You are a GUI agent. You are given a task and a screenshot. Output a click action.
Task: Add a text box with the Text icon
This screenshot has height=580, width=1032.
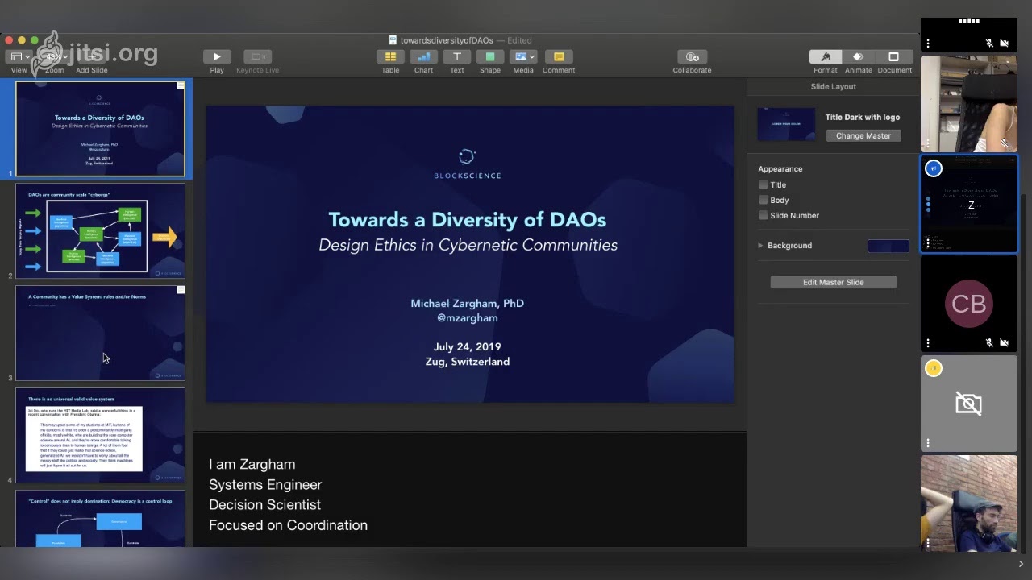point(456,56)
